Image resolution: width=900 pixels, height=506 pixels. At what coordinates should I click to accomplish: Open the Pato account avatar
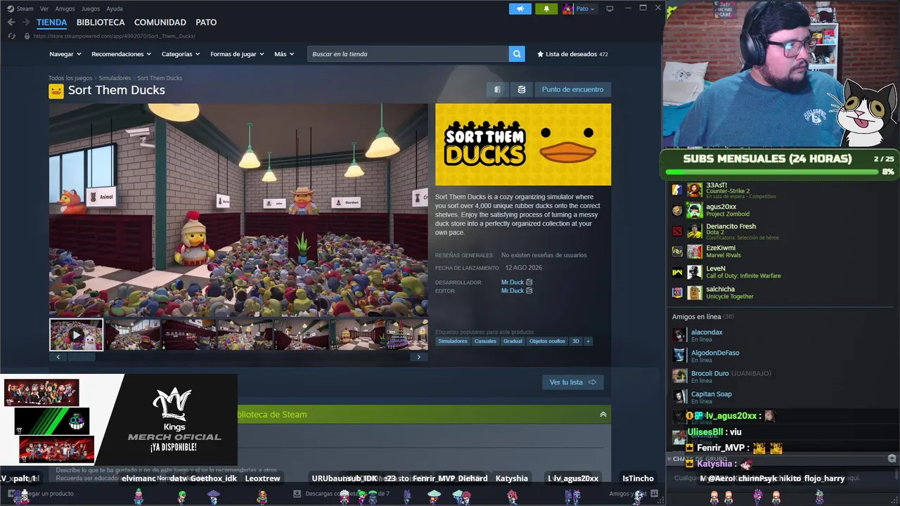(568, 8)
